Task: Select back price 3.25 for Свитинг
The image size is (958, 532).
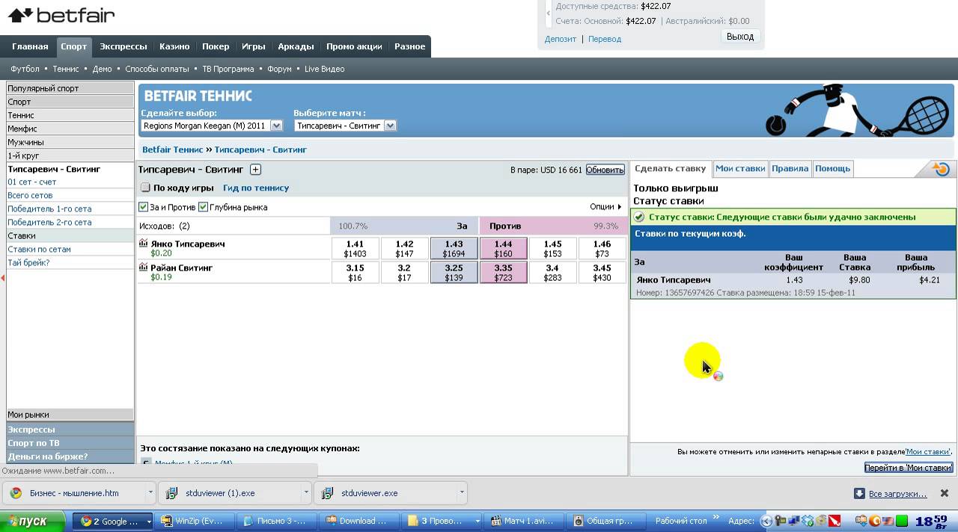Action: (x=454, y=272)
